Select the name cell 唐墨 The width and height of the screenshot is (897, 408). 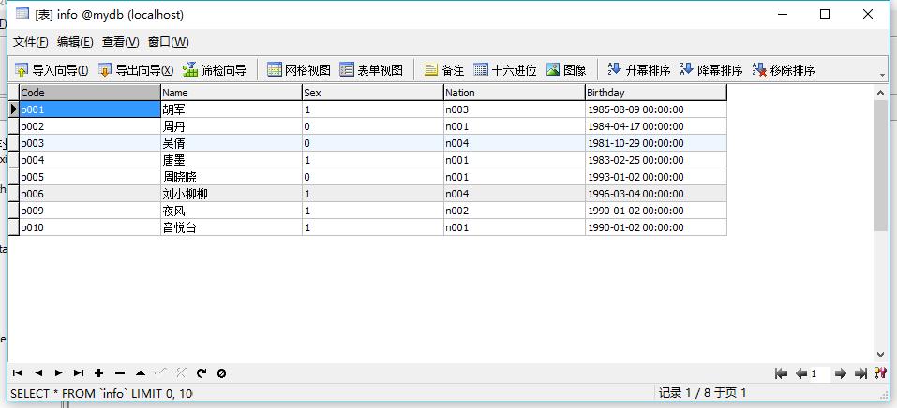(x=232, y=160)
